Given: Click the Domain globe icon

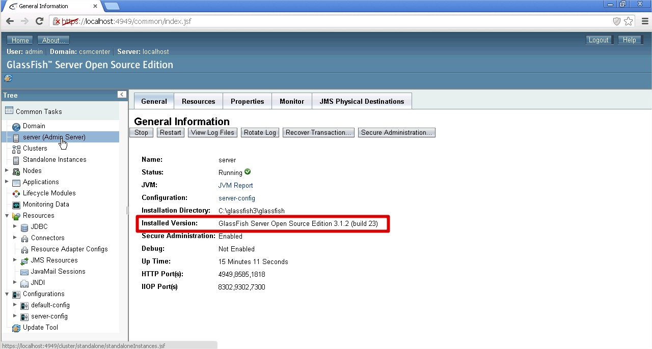Looking at the screenshot, I should coord(15,126).
